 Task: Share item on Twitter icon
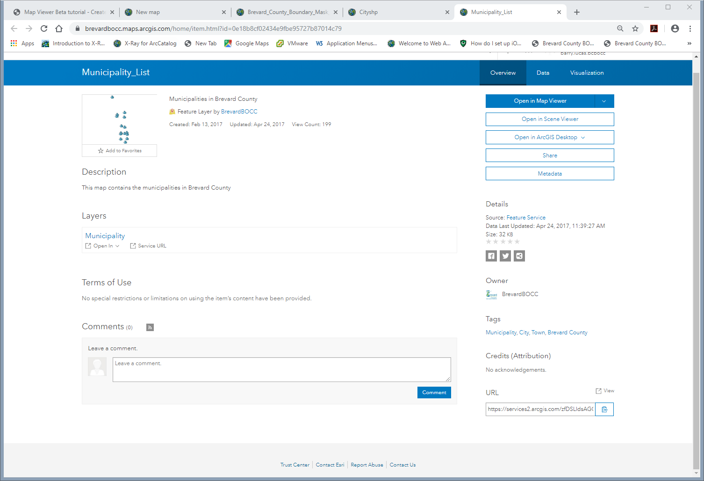pyautogui.click(x=505, y=256)
